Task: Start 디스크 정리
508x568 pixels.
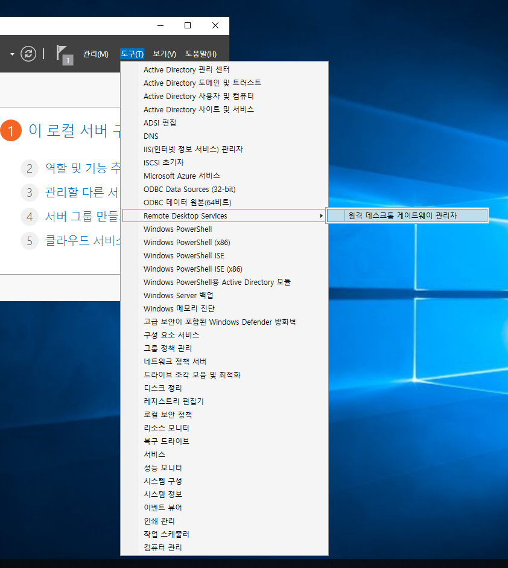Action: (x=225, y=388)
